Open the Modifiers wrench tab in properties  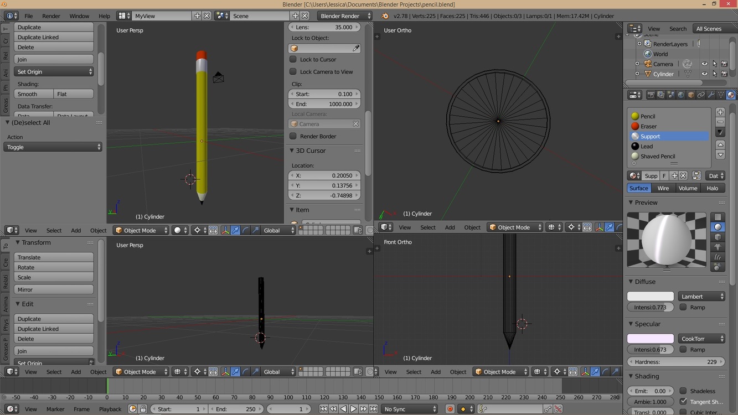click(x=711, y=95)
